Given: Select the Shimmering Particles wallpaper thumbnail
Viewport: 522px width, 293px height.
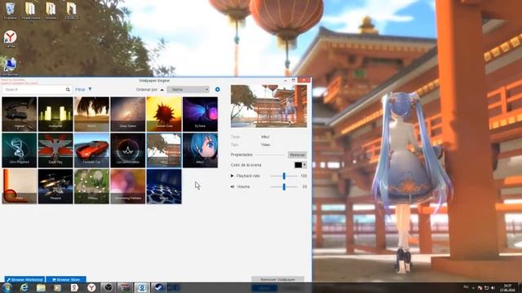Looking at the screenshot, I should click(128, 186).
